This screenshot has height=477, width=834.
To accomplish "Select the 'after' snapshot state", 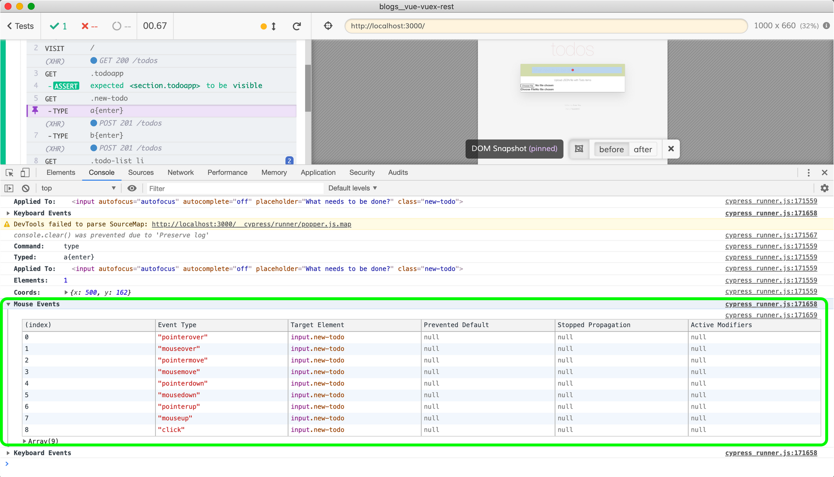I will (643, 149).
